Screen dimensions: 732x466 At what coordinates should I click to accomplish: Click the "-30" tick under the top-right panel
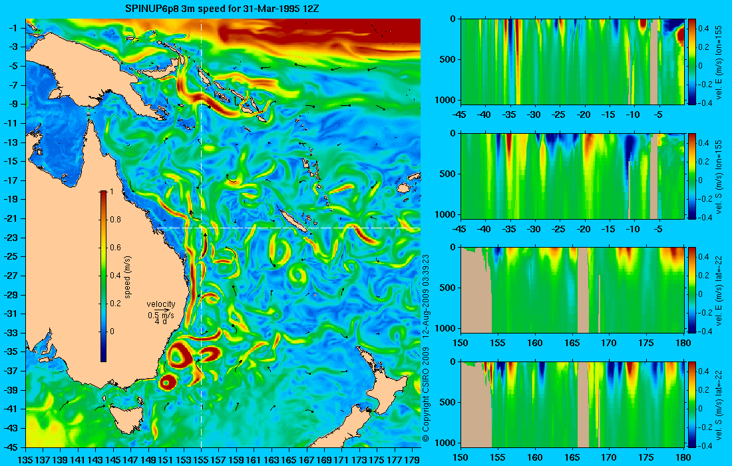click(x=534, y=115)
